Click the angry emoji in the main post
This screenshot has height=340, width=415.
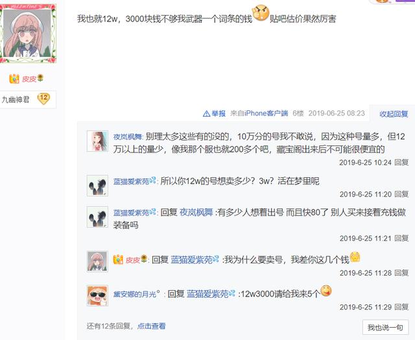pos(261,13)
